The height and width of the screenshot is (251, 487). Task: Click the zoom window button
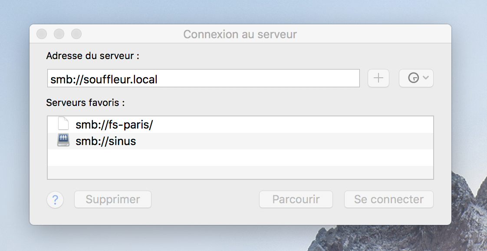76,34
